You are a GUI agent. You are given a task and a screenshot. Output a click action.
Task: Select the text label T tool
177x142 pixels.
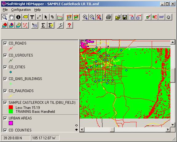tap(32, 17)
